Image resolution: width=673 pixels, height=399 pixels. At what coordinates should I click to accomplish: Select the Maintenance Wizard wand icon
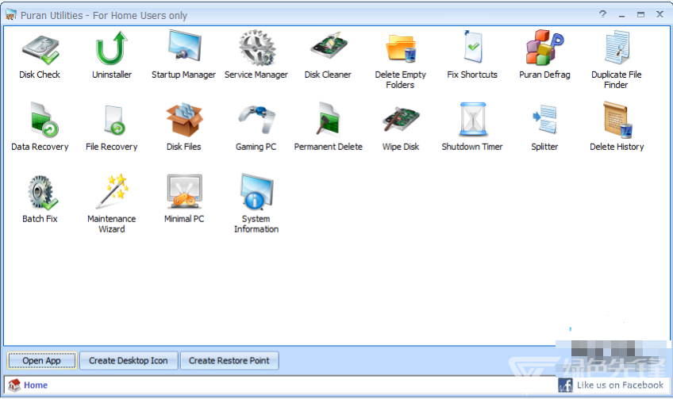coord(113,191)
